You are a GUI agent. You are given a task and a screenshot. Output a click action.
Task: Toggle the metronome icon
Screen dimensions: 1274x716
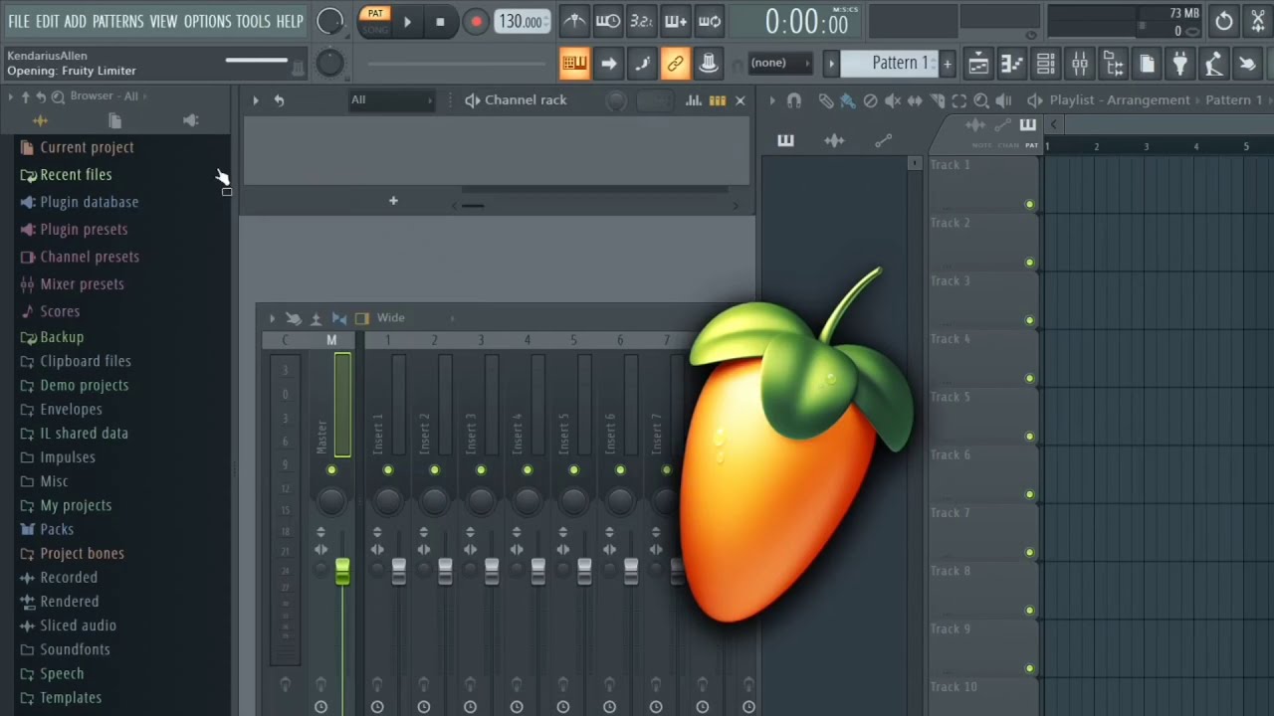[574, 21]
